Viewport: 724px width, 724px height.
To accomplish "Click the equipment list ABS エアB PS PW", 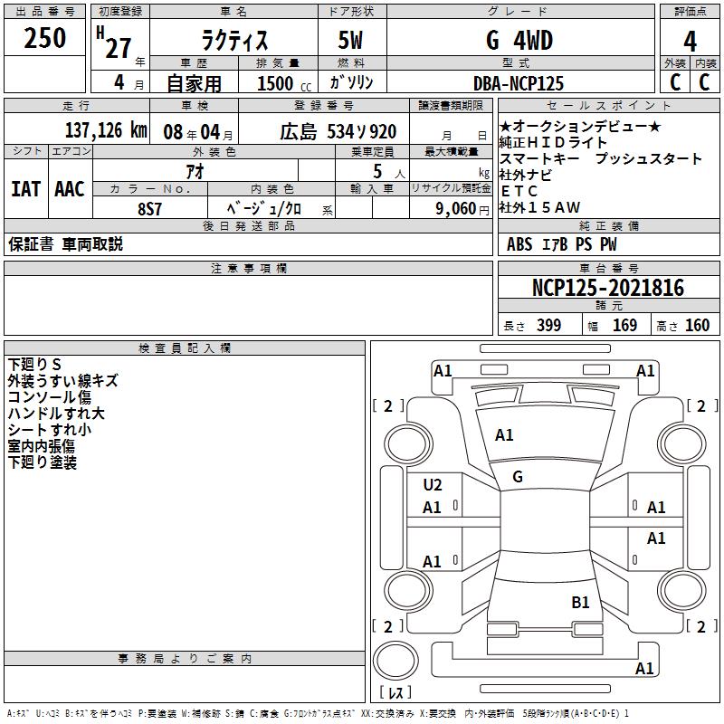I will 561,244.
